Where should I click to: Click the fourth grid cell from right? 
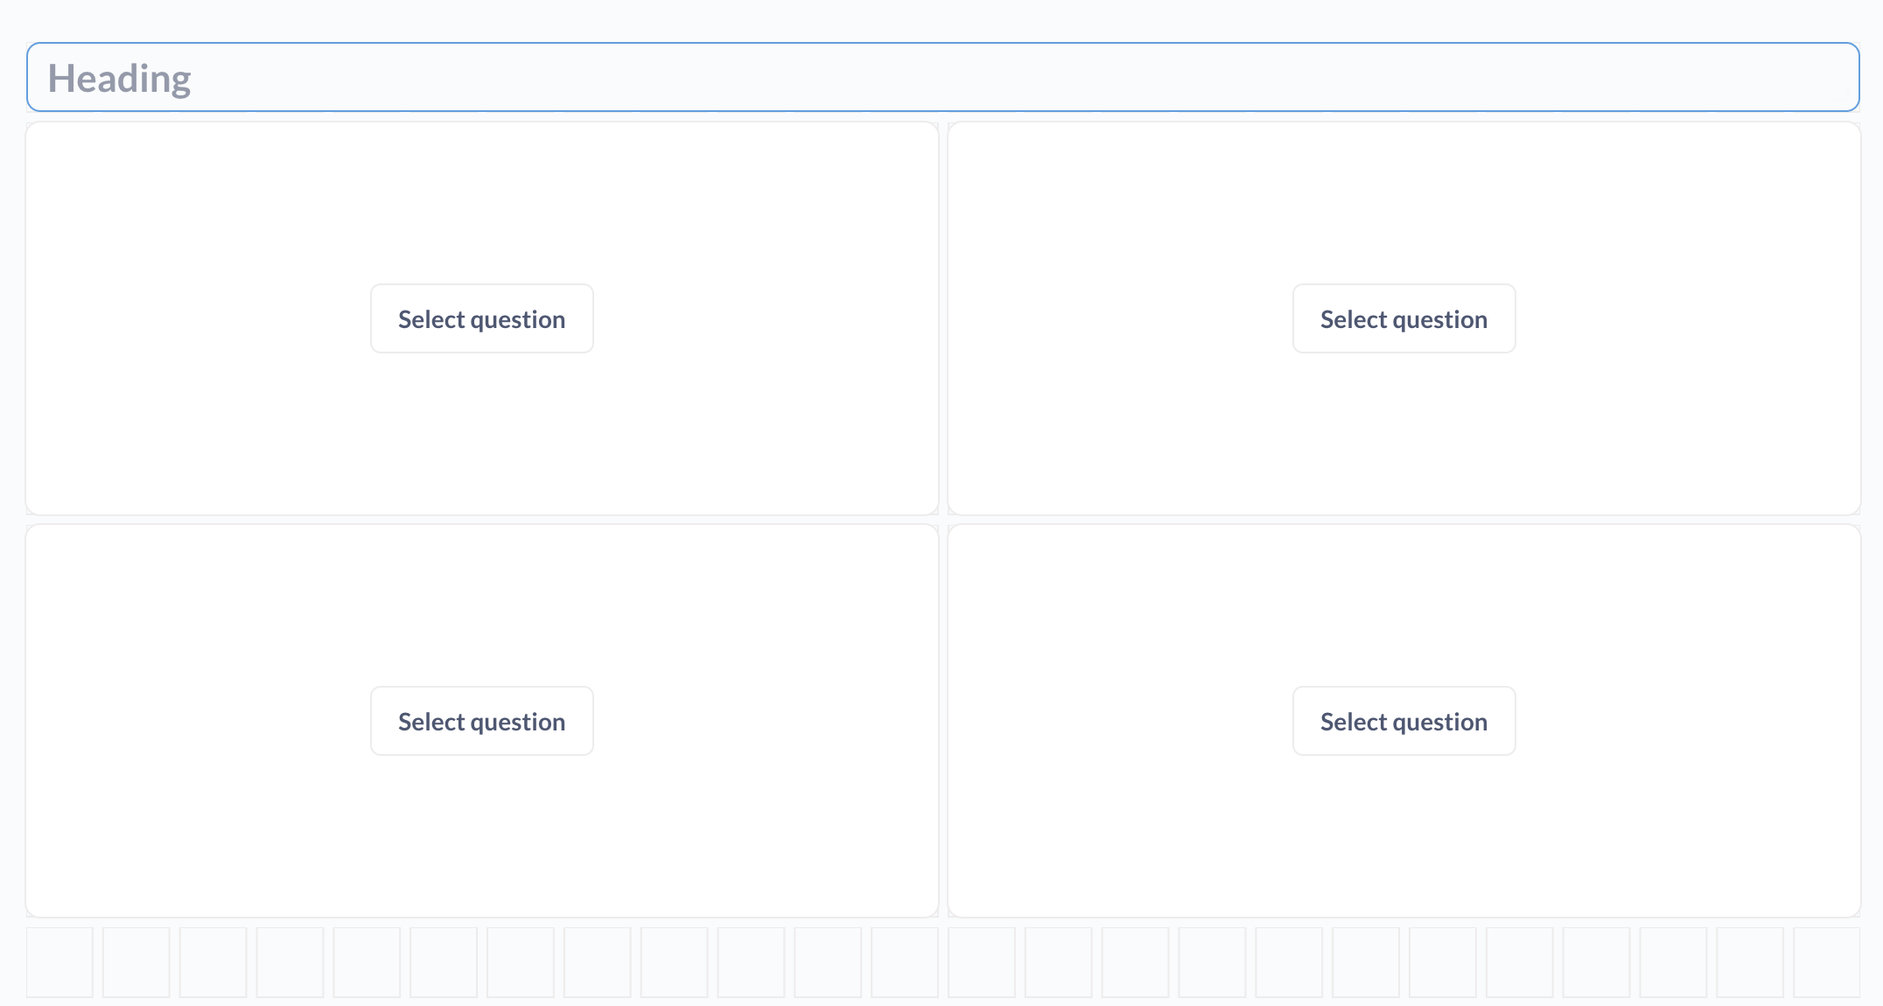click(1596, 962)
